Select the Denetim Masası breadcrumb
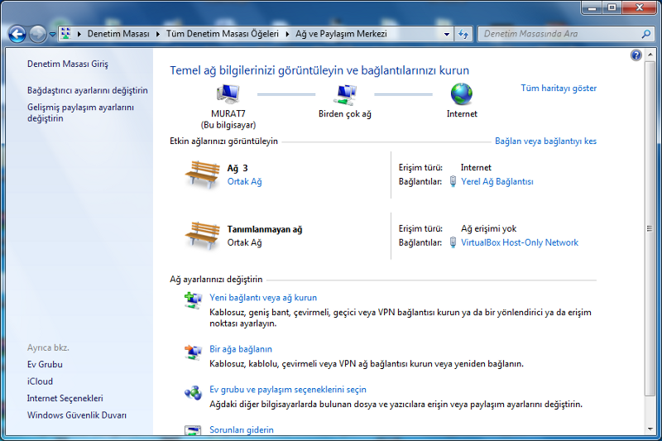Screen dimensions: 662x441 coord(118,34)
